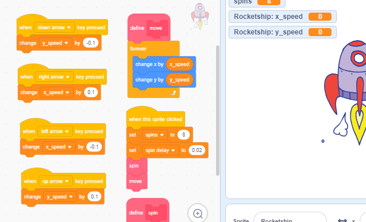Open the down arrow key dropdown

pos(54,28)
